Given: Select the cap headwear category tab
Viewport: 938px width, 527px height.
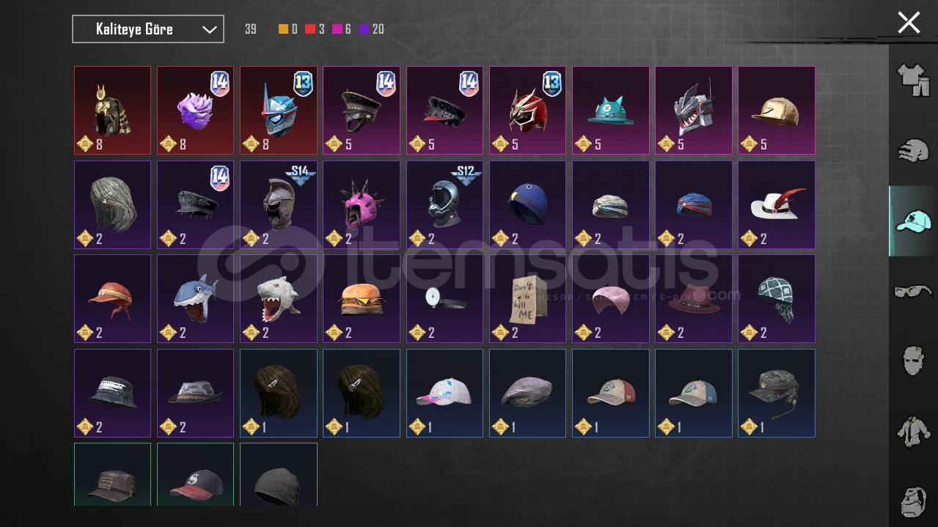Looking at the screenshot, I should [x=913, y=221].
